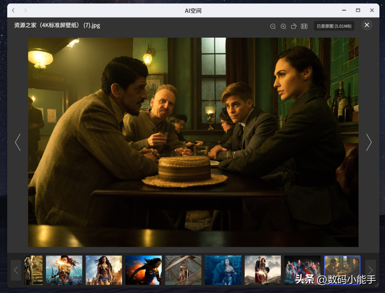Move thumbnail strip right with arrow
Image resolution: width=385 pixels, height=293 pixels.
pyautogui.click(x=371, y=270)
